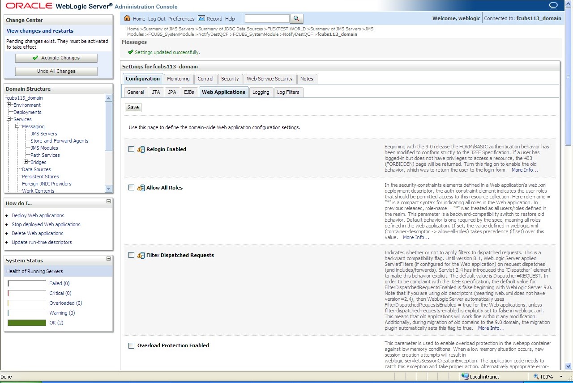Click the warning icon beside Allow All Roles
Screen dimensions: 573x383
141,188
